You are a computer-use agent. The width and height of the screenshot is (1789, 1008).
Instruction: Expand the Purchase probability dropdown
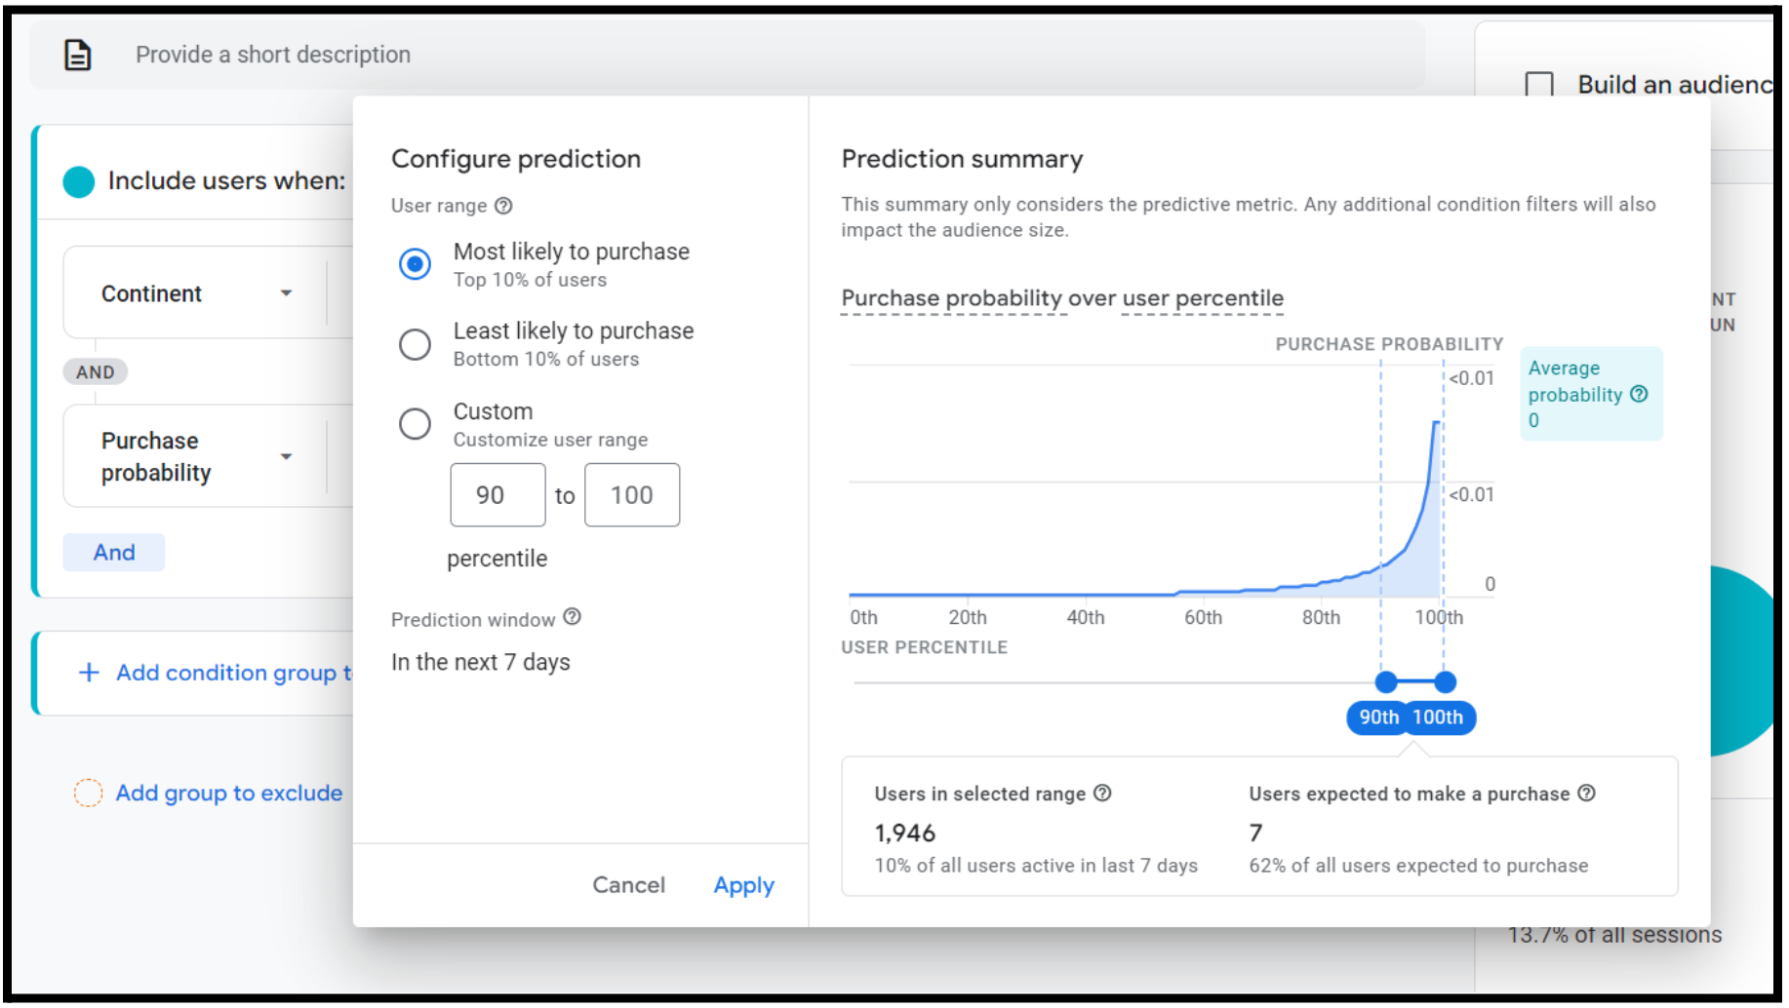click(286, 456)
